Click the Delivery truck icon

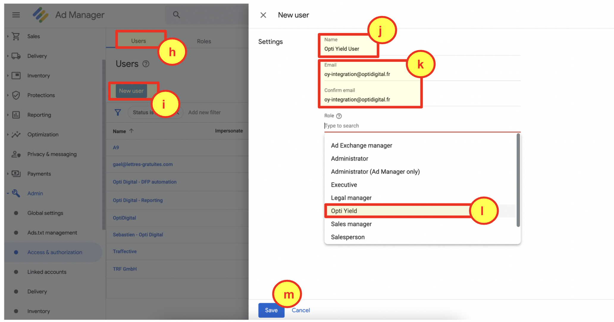coord(16,56)
